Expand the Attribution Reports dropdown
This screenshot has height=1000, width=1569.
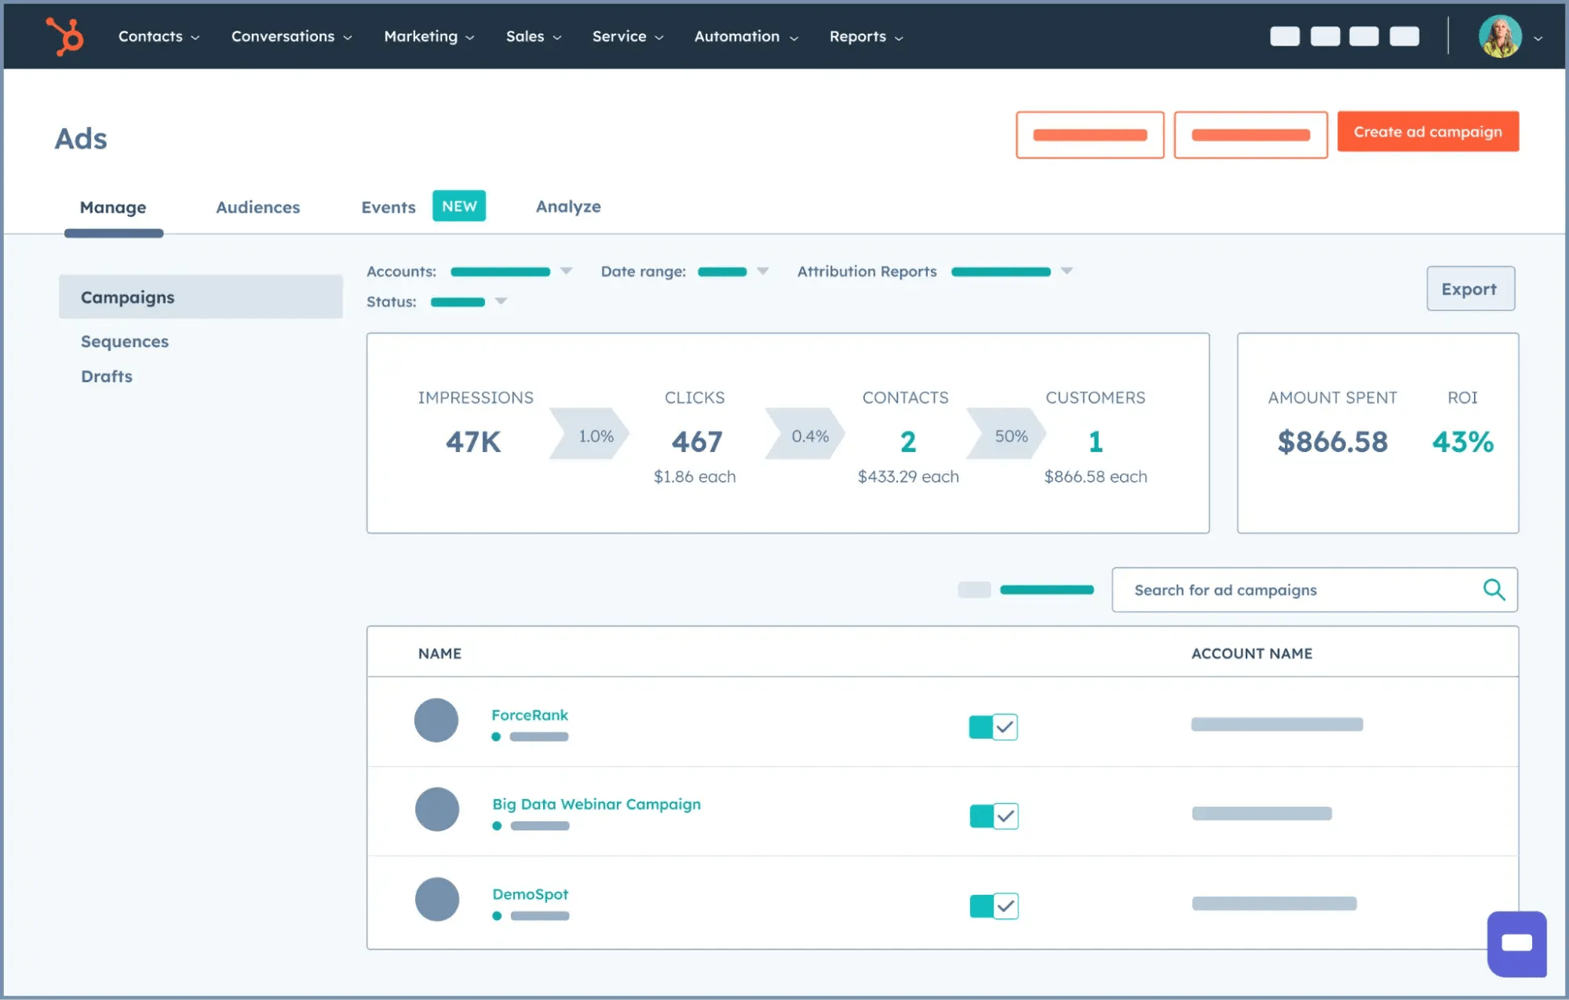1067,271
